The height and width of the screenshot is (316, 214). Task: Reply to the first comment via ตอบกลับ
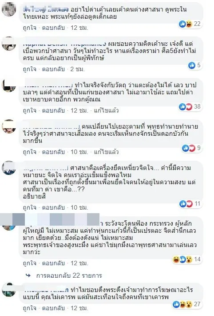point(53,28)
